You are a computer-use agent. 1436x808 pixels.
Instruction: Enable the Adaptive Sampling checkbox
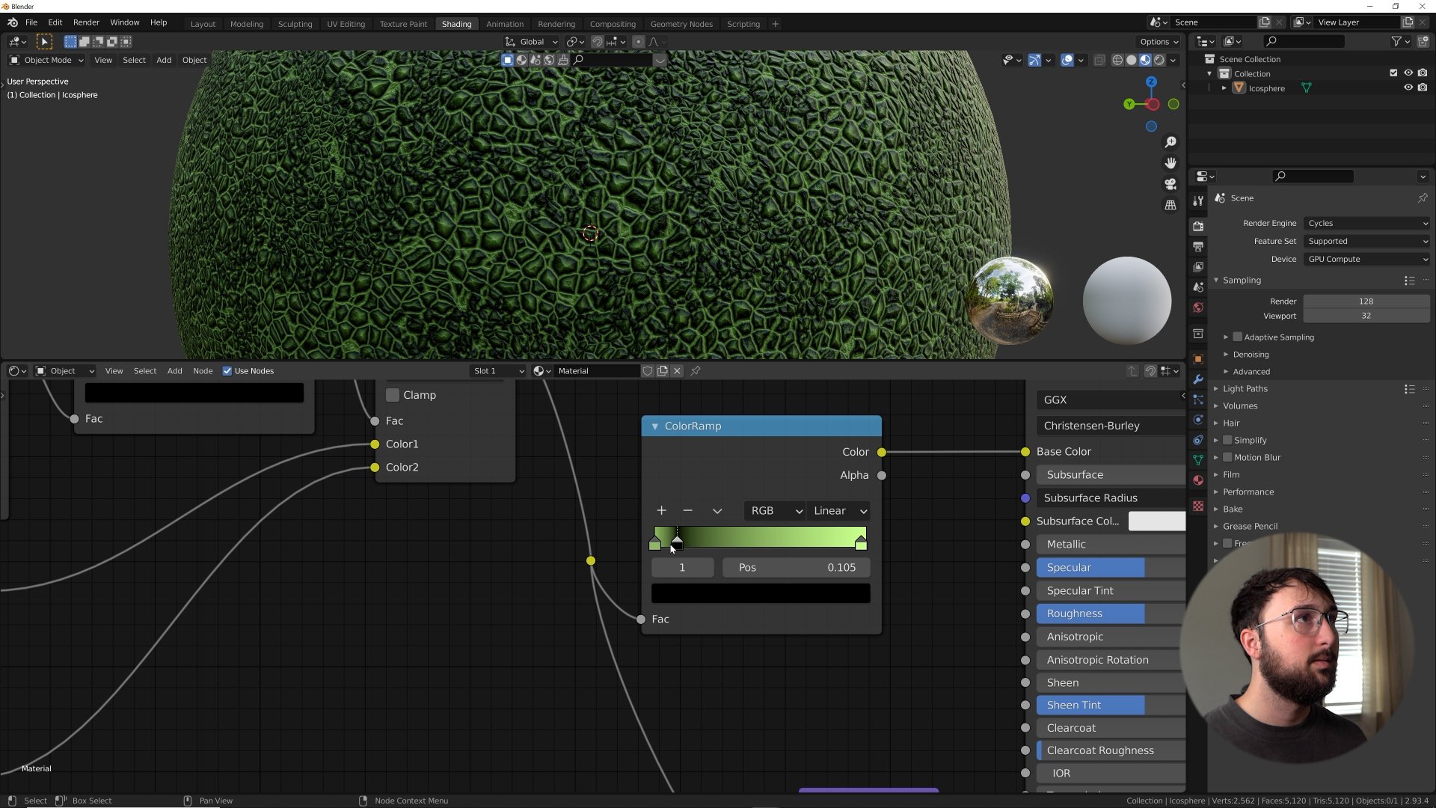pos(1238,337)
